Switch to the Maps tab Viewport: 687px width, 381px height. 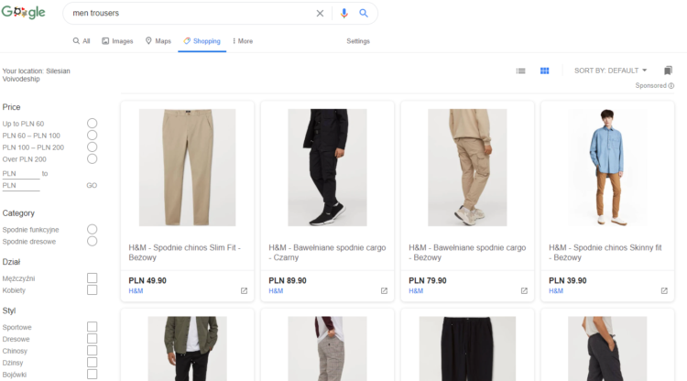click(158, 41)
